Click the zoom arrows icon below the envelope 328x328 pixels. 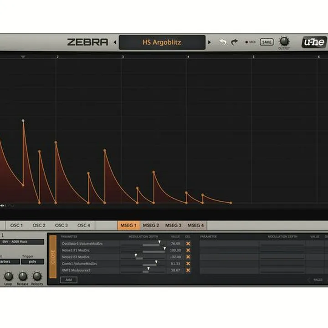click(3, 205)
